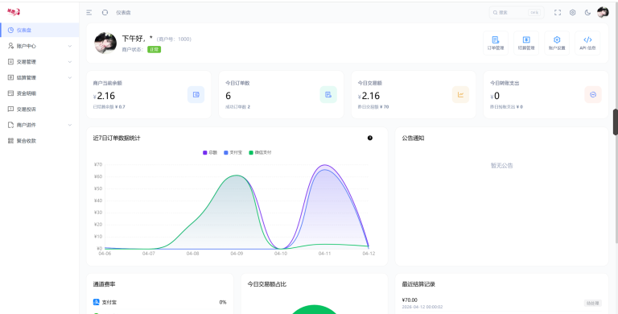Click the 待处理 tag on settlement record
The height and width of the screenshot is (314, 618).
click(593, 304)
